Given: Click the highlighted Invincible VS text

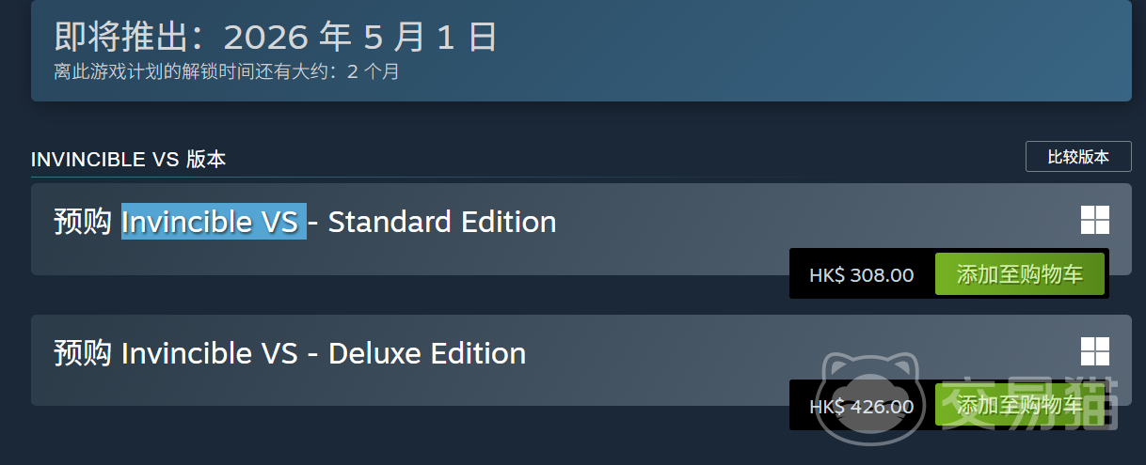Looking at the screenshot, I should (x=214, y=223).
